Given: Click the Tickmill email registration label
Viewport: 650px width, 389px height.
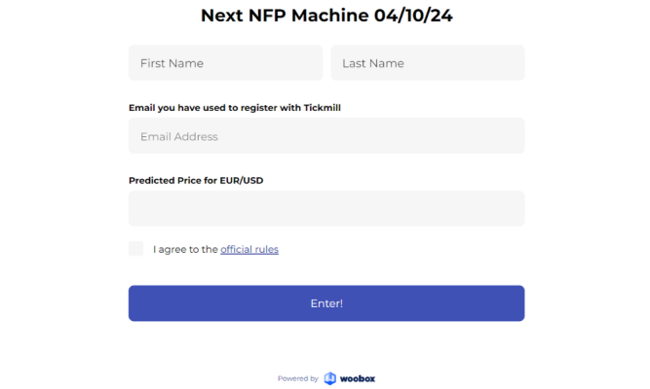Looking at the screenshot, I should click(235, 108).
